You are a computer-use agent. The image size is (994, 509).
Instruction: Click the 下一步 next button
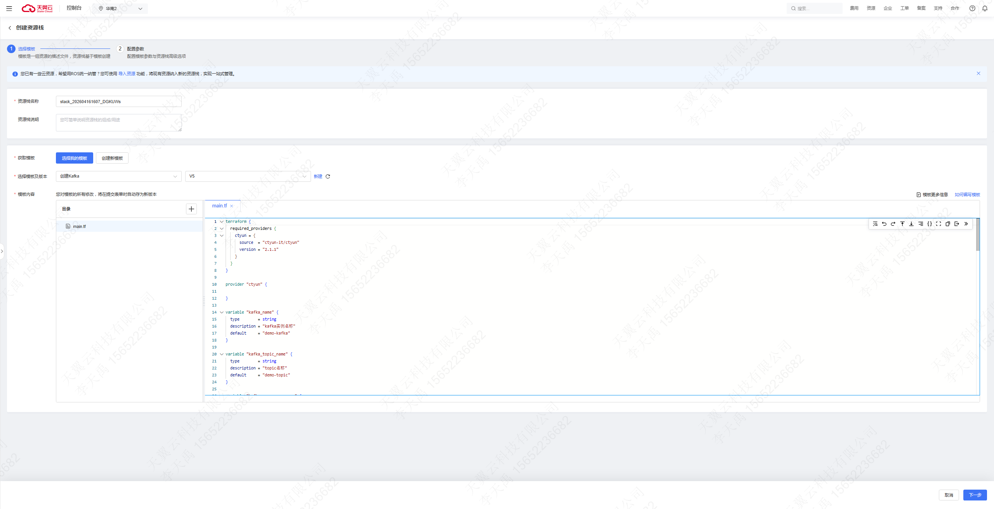point(975,495)
